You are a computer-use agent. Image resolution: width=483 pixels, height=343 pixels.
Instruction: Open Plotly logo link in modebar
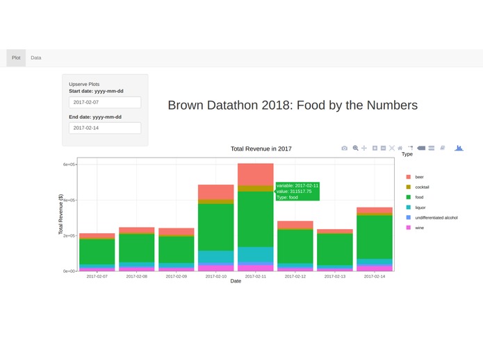pos(459,148)
